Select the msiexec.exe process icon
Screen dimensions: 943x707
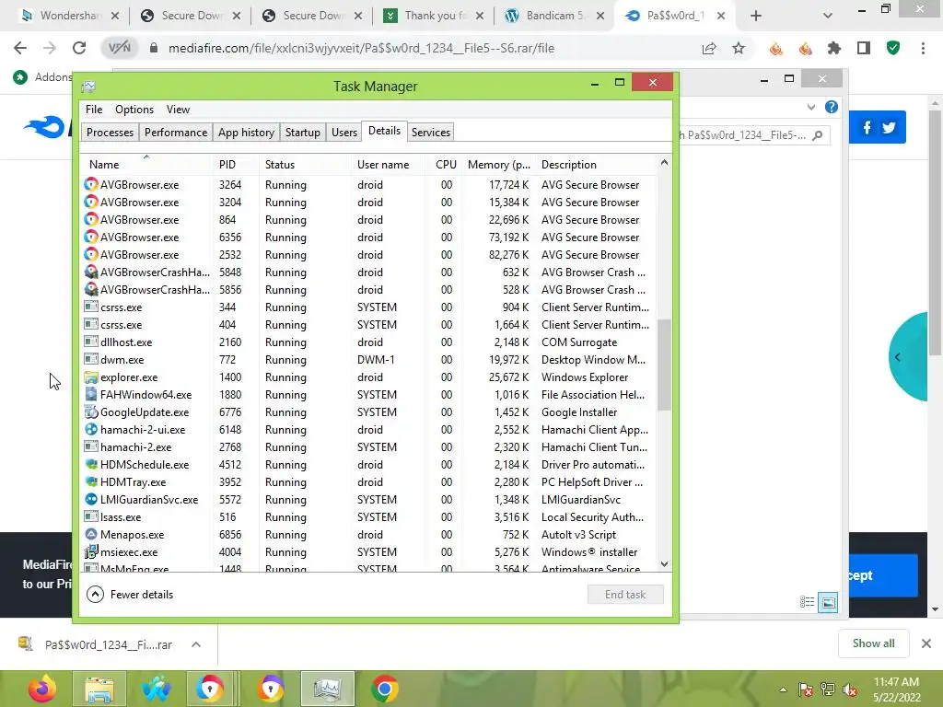pyautogui.click(x=91, y=552)
